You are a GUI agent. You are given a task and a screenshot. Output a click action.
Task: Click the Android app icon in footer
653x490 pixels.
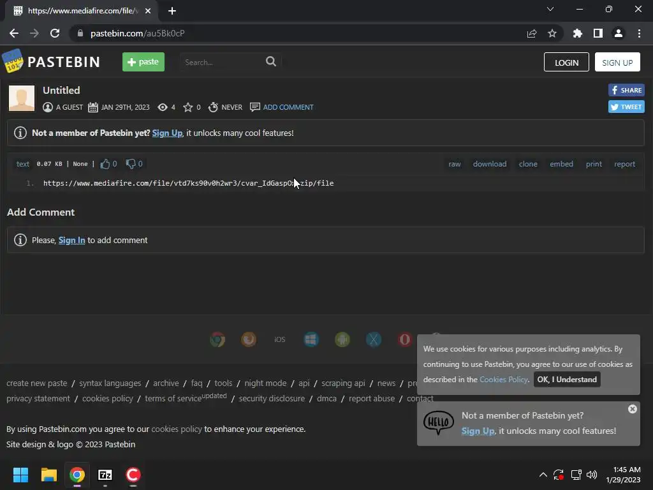click(342, 339)
